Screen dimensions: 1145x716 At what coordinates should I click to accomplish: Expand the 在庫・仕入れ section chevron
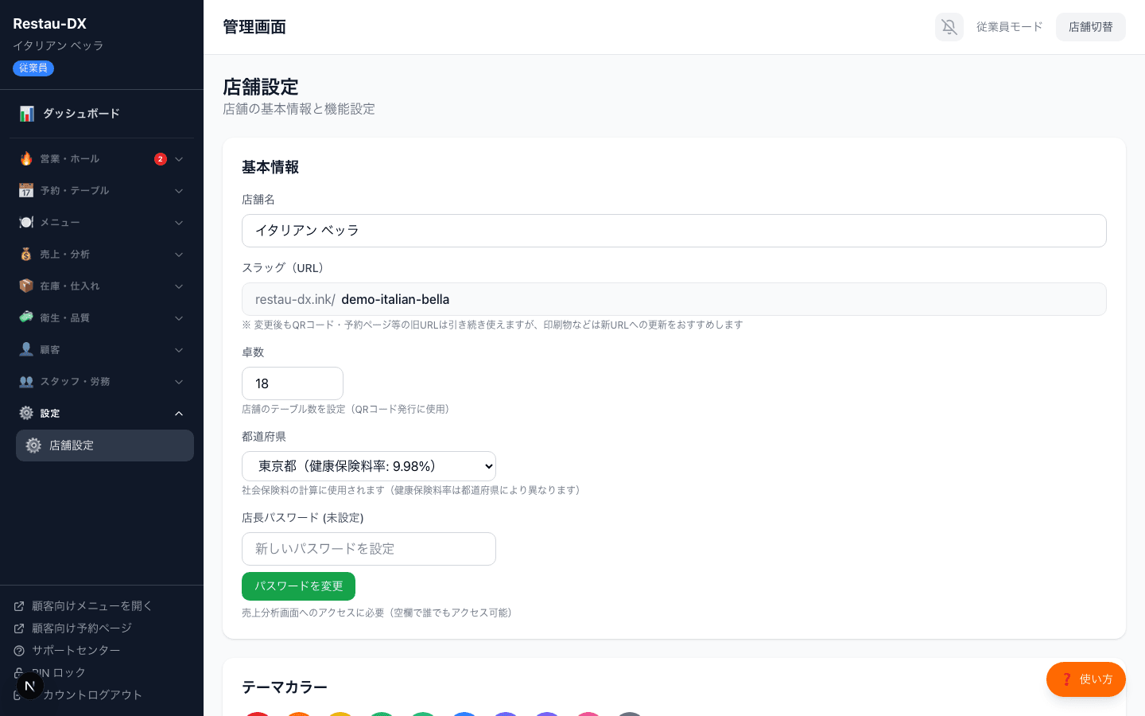tap(179, 286)
